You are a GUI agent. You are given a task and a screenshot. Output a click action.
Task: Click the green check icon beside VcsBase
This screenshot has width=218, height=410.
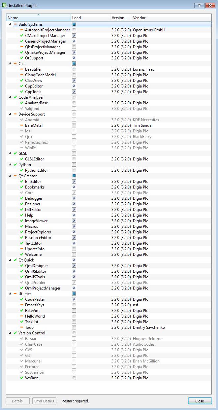(22, 378)
